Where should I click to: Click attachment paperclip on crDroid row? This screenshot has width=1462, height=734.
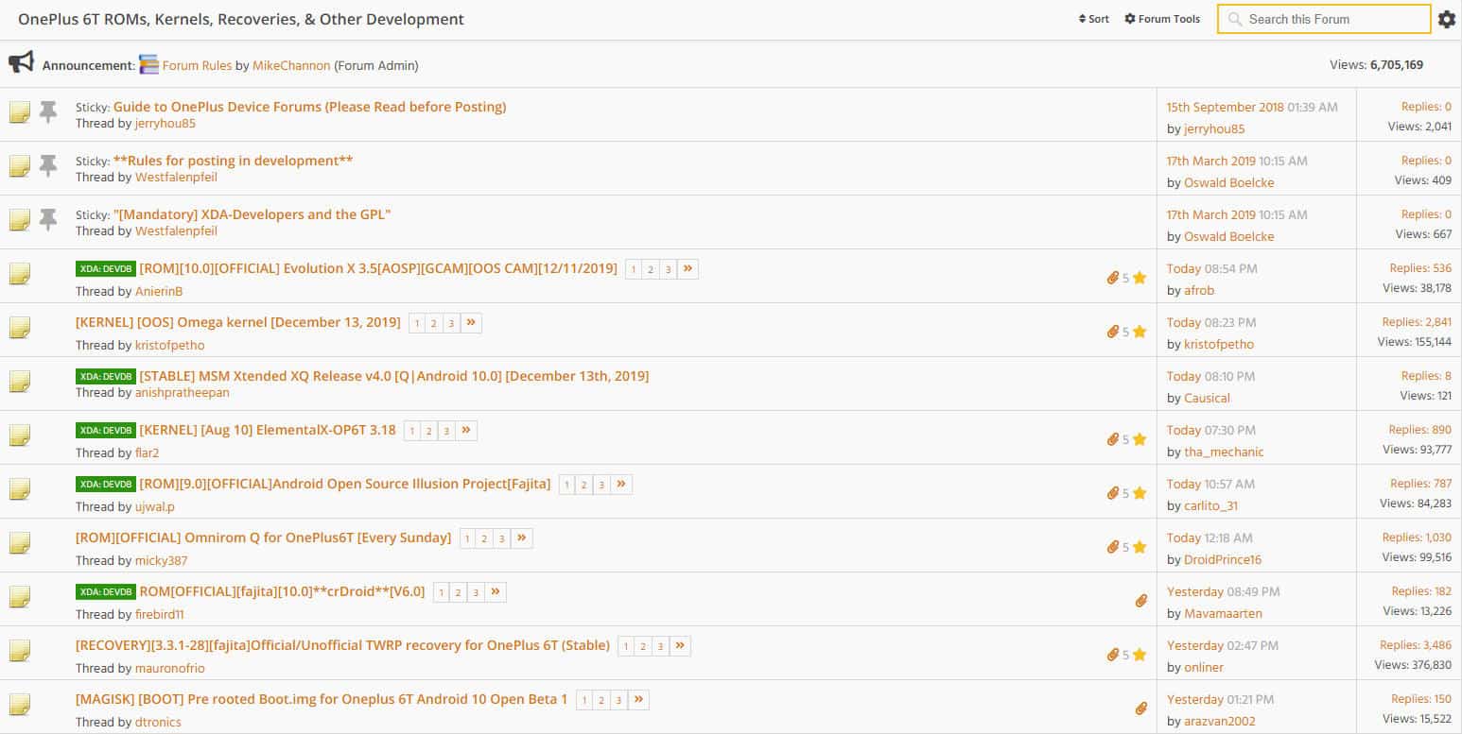click(1141, 601)
